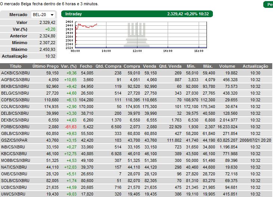Open the BEKB/CS/XBRU stock title
The image size is (273, 197).
tap(15, 86)
